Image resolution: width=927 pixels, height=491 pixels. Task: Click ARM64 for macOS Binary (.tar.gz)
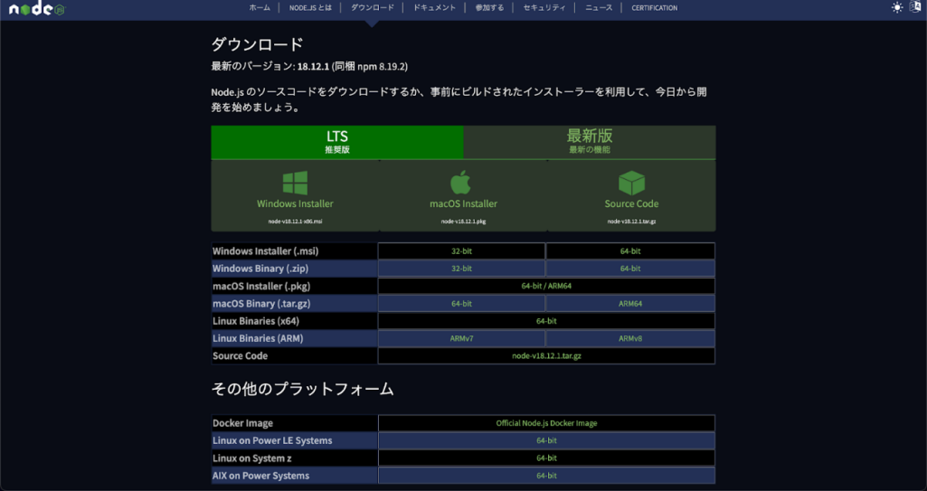(x=630, y=303)
